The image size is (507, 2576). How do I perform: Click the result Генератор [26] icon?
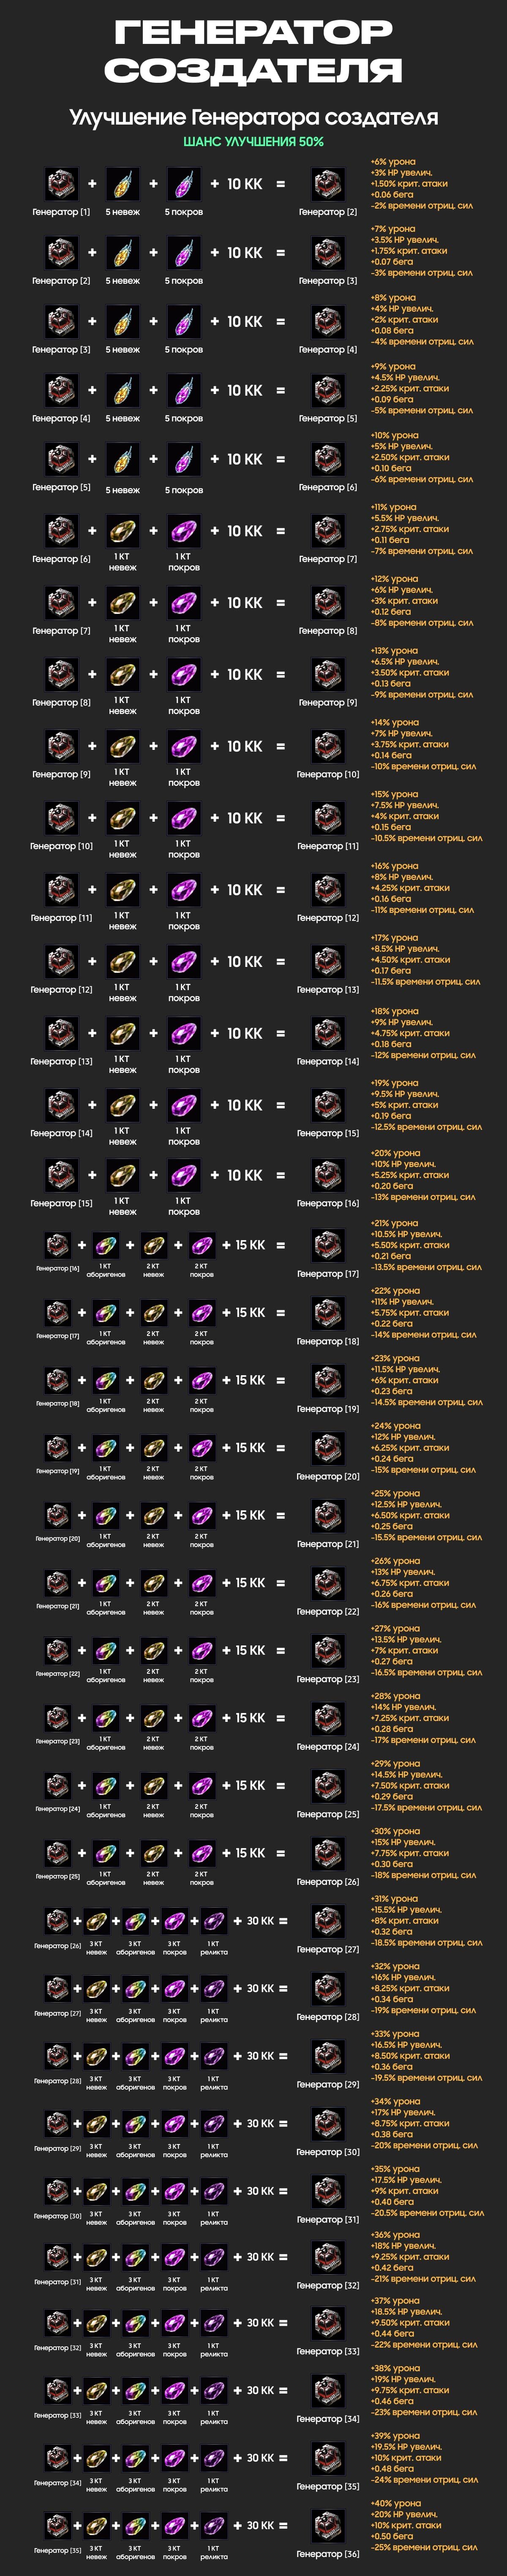coord(328,1853)
